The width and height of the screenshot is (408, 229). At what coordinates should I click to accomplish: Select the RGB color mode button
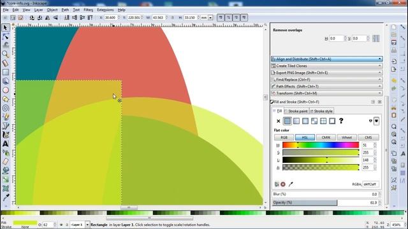pyautogui.click(x=284, y=137)
